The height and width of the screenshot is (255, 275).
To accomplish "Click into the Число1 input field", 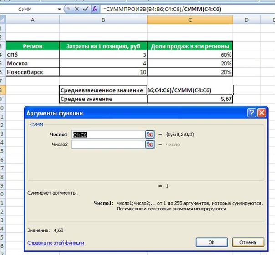I will (107, 134).
